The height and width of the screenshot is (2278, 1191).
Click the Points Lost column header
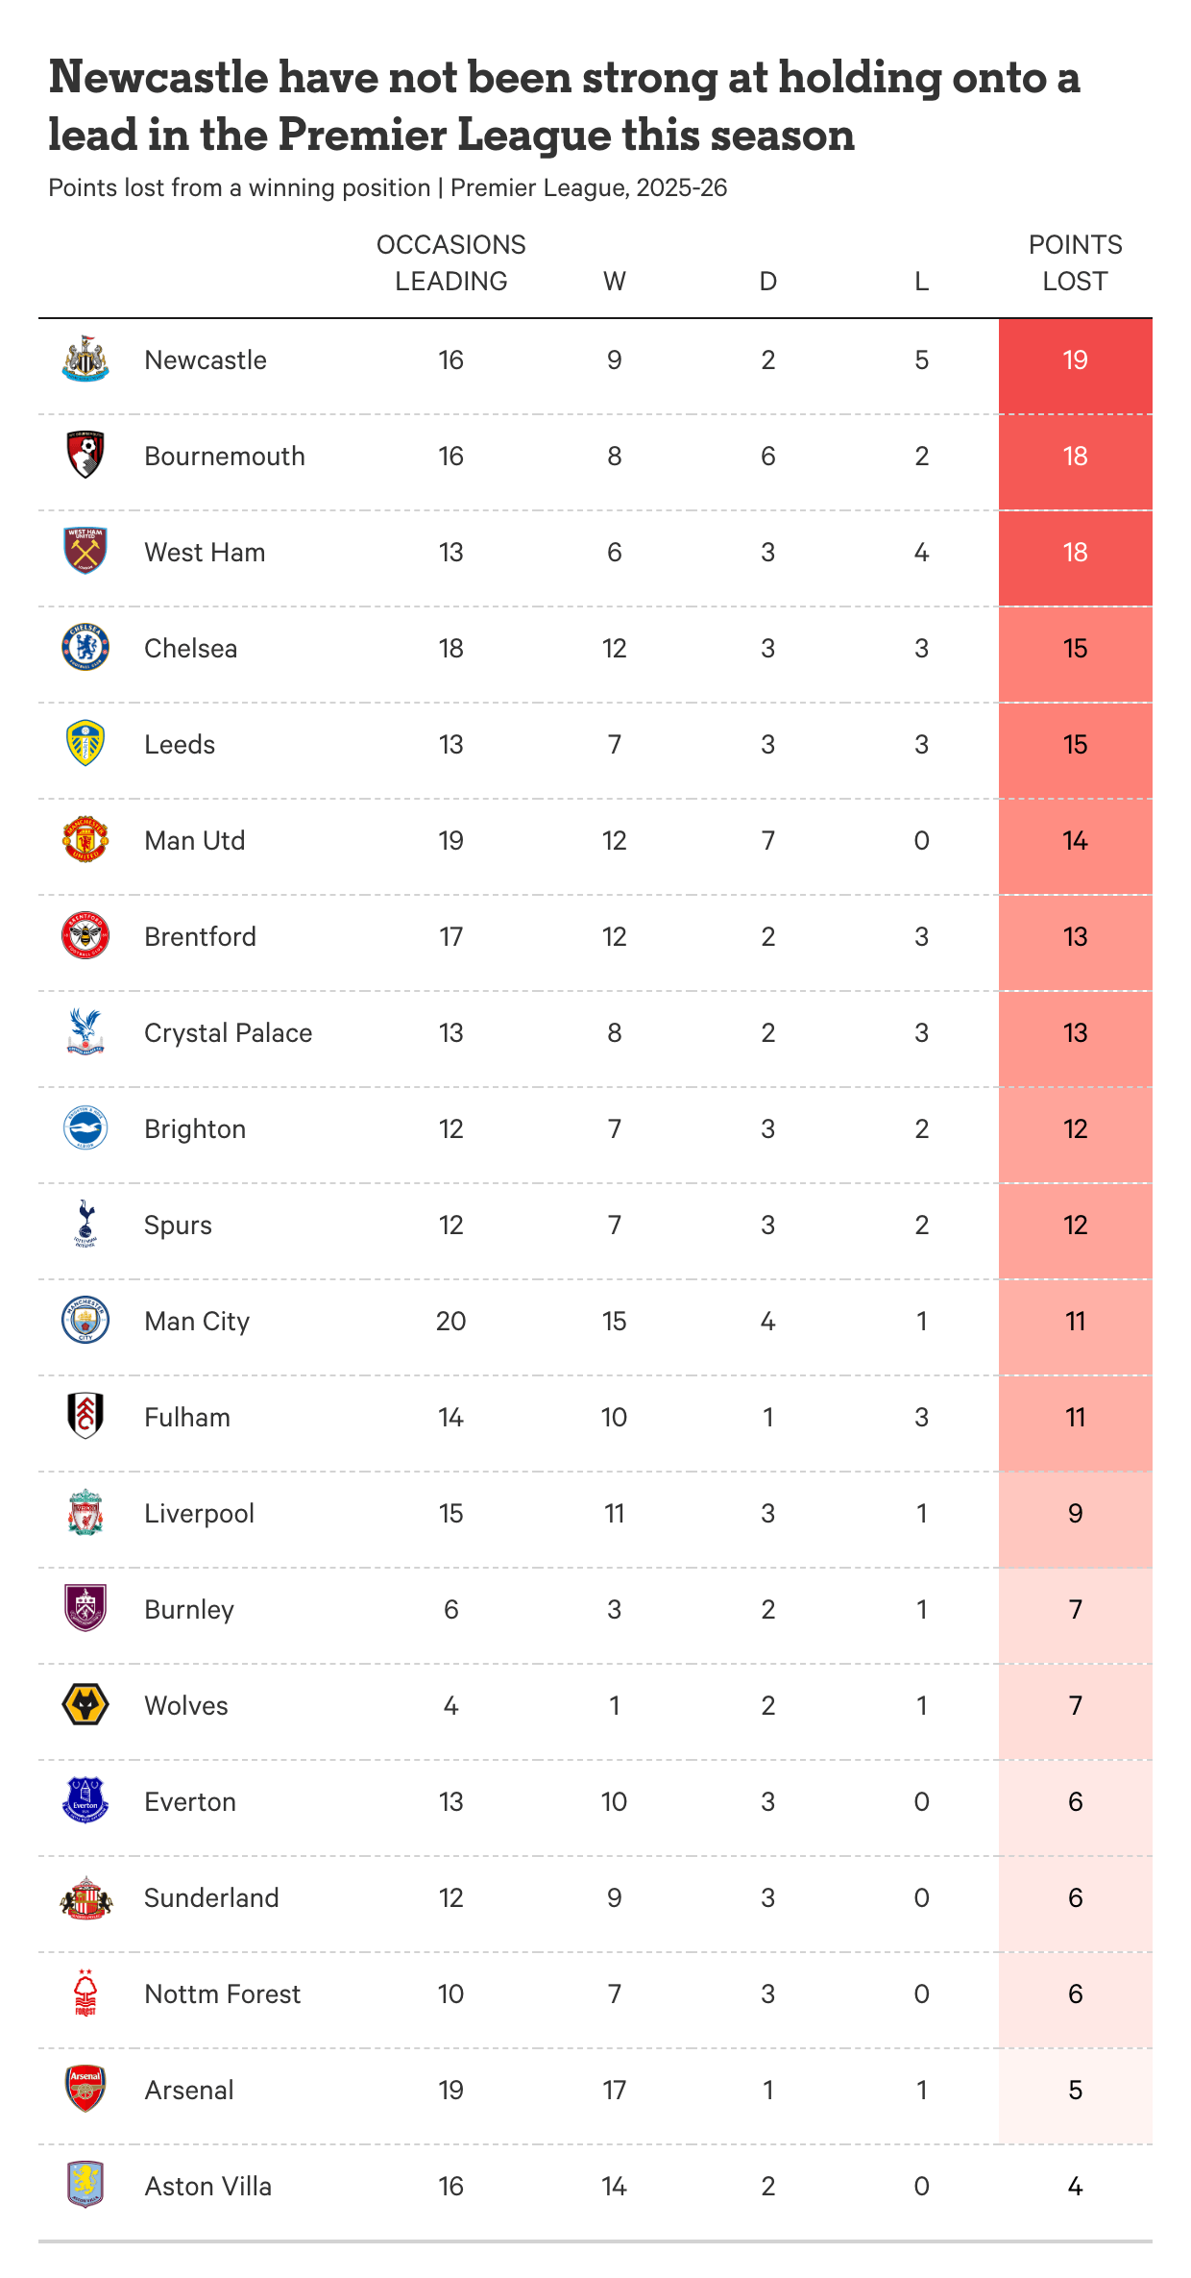tap(1075, 263)
